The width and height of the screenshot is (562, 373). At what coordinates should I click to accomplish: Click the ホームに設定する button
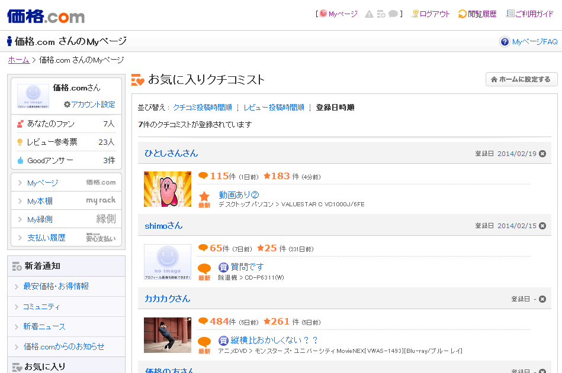tap(522, 79)
